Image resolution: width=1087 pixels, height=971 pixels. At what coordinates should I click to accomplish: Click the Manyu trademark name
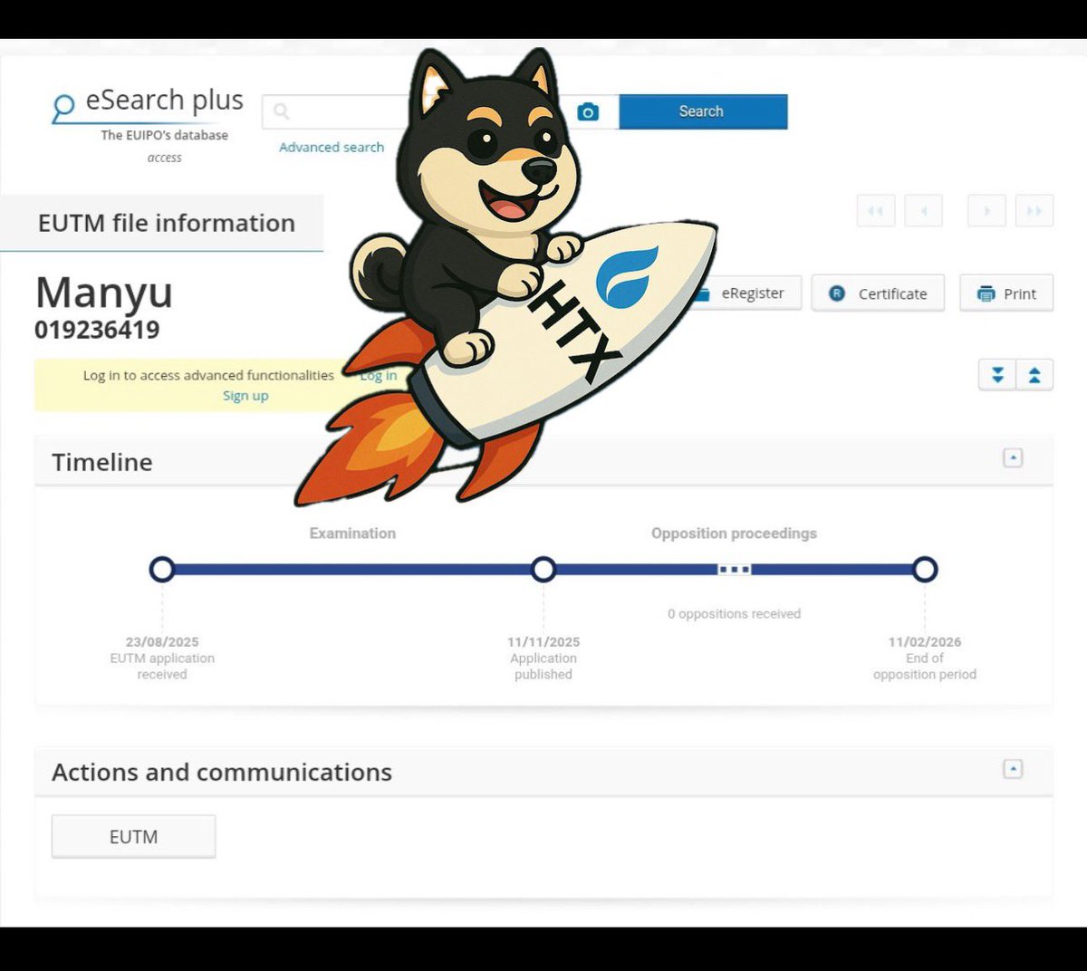click(x=104, y=293)
